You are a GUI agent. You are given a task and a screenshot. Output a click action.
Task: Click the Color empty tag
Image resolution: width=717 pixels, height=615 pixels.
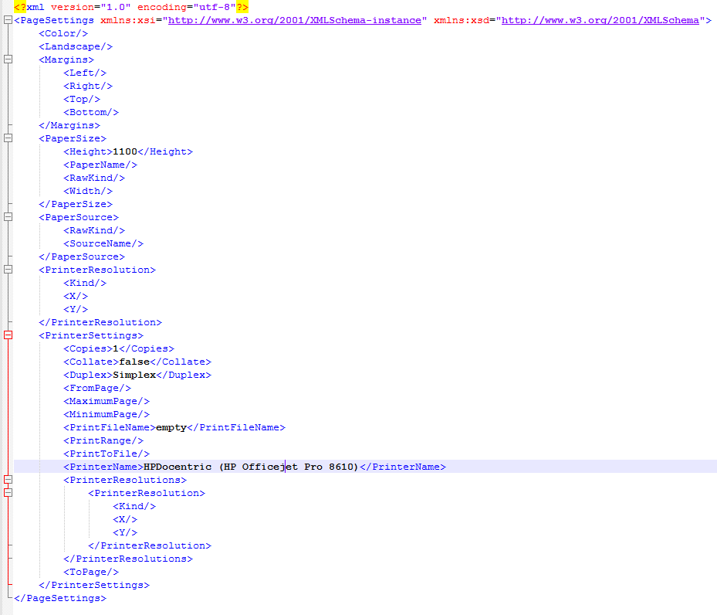(63, 33)
